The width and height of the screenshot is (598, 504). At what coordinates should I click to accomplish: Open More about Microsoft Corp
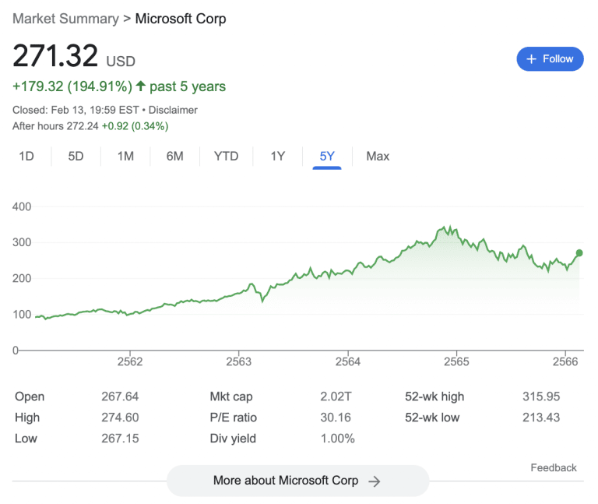tap(297, 481)
